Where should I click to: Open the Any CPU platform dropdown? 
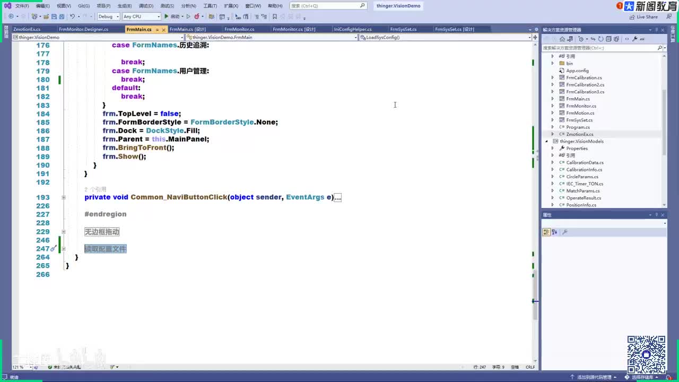pos(141,16)
